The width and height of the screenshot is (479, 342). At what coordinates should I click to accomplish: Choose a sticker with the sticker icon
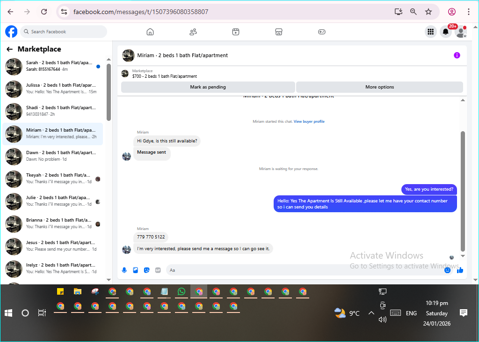146,270
